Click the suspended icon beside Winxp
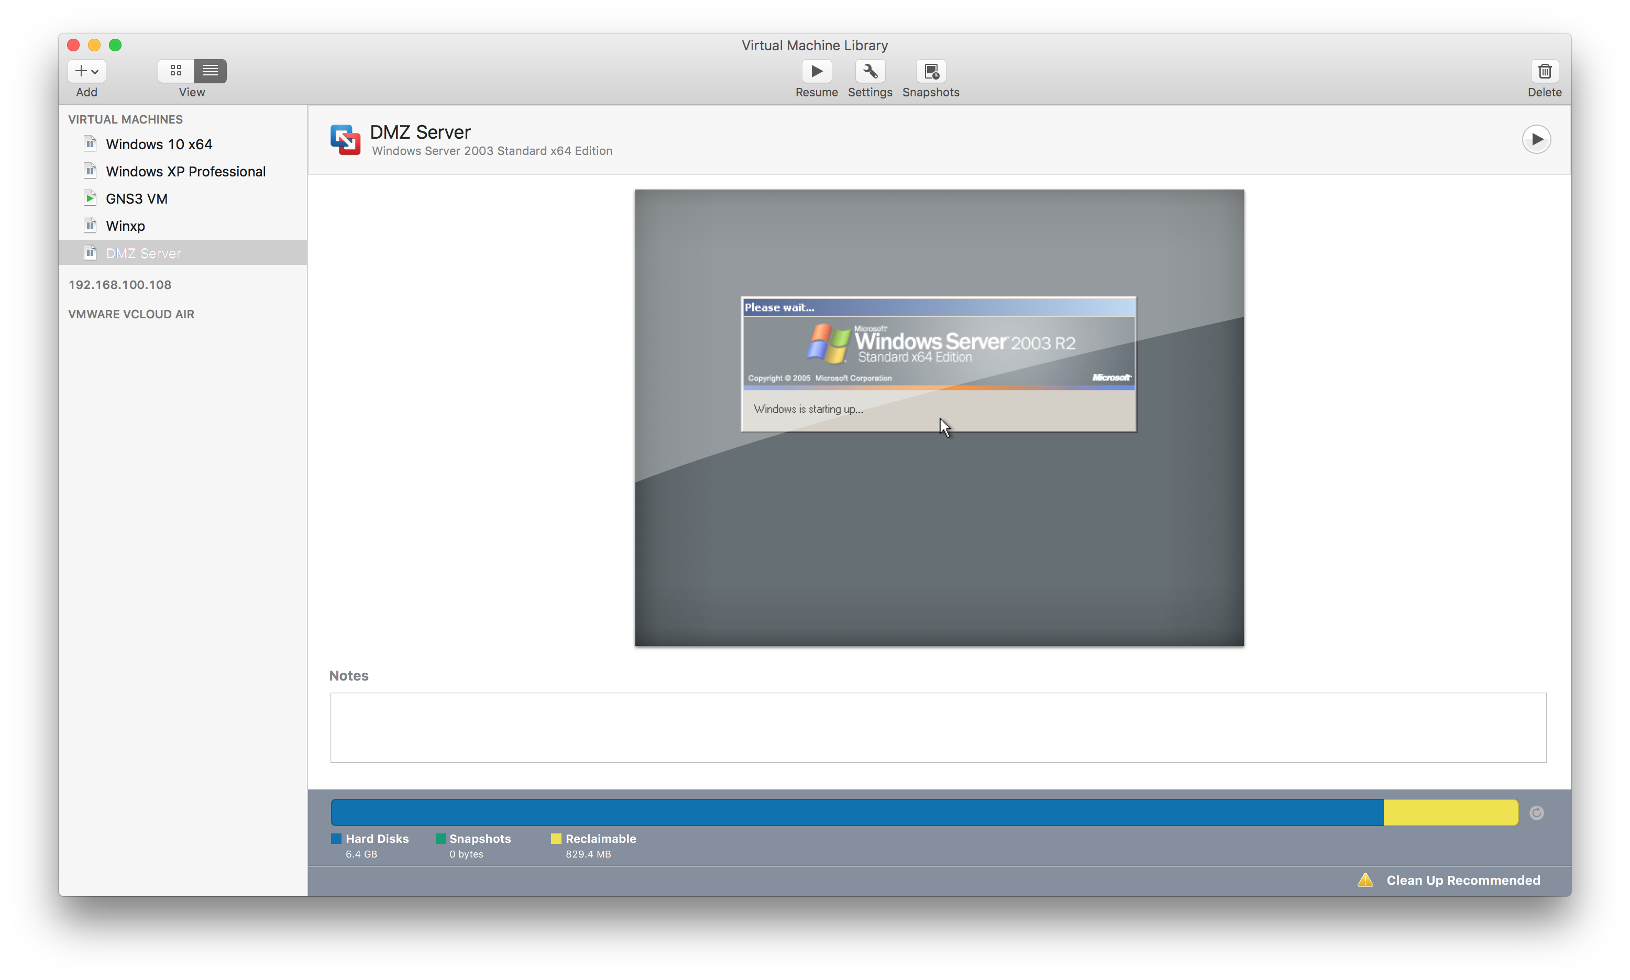 (x=91, y=225)
